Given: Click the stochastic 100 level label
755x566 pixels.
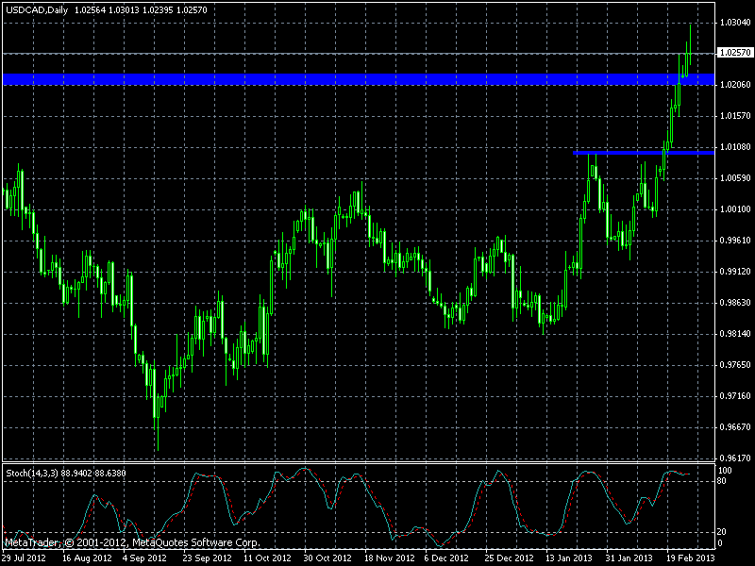Looking at the screenshot, I should [x=725, y=470].
